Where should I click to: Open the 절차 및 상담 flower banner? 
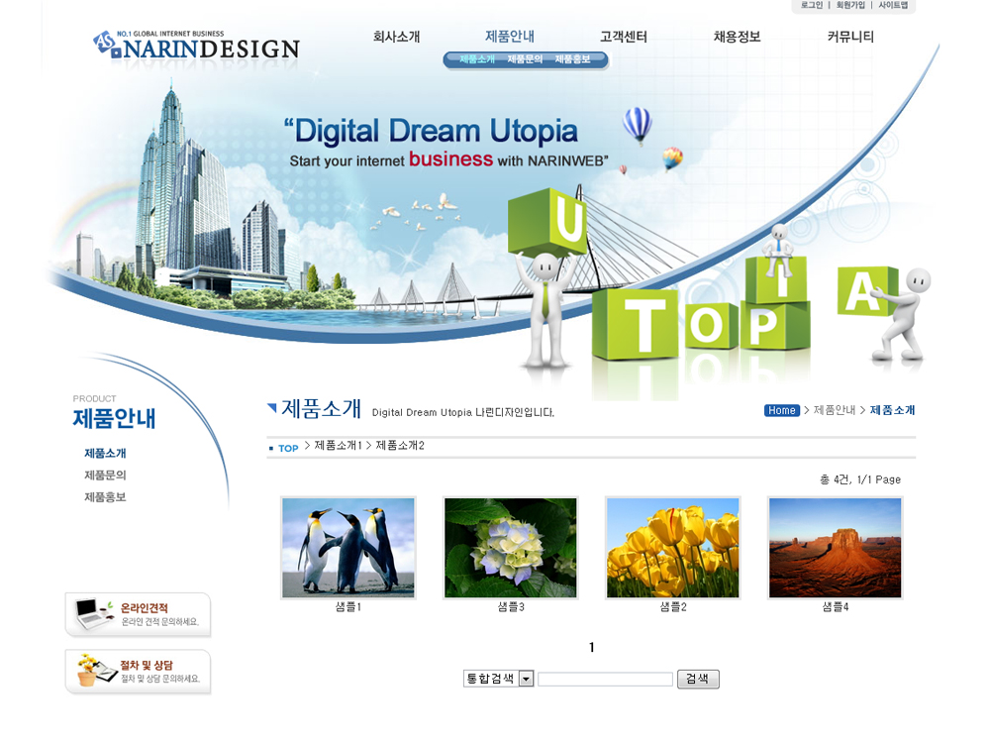138,672
